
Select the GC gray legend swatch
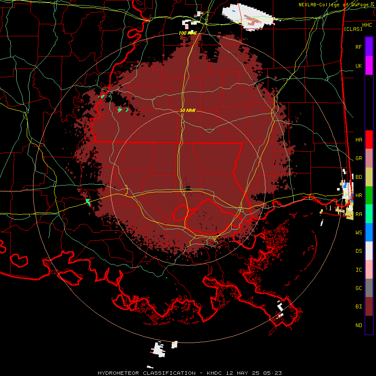[369, 288]
